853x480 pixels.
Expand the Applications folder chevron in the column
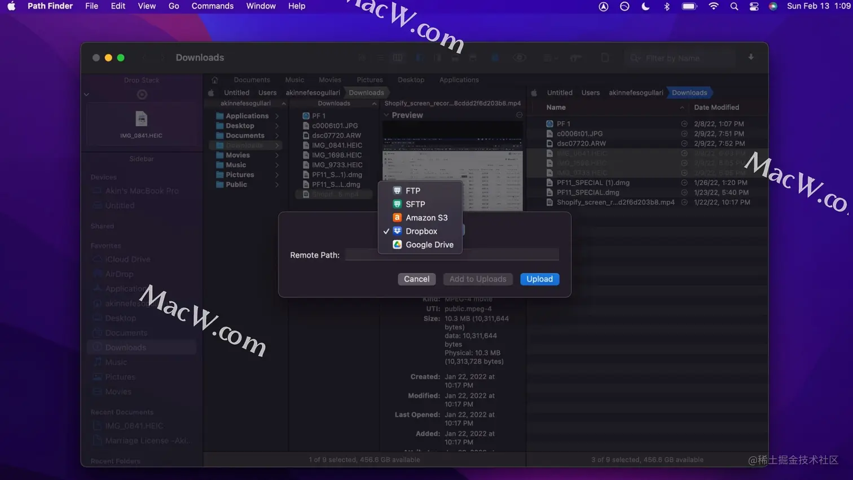click(x=277, y=116)
